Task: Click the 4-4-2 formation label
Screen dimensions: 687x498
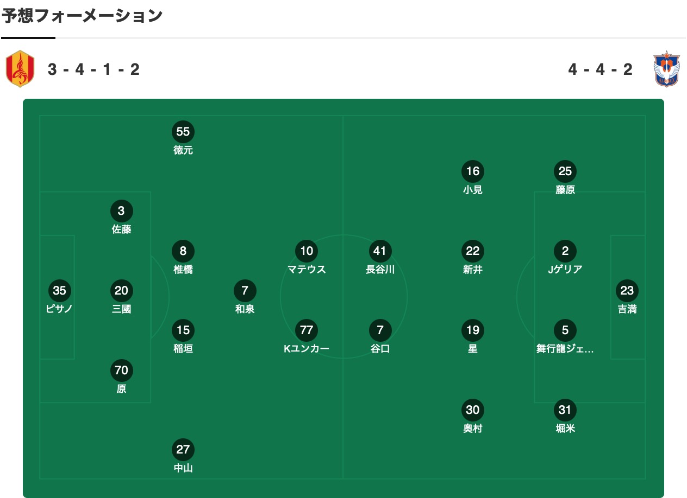Action: [601, 69]
